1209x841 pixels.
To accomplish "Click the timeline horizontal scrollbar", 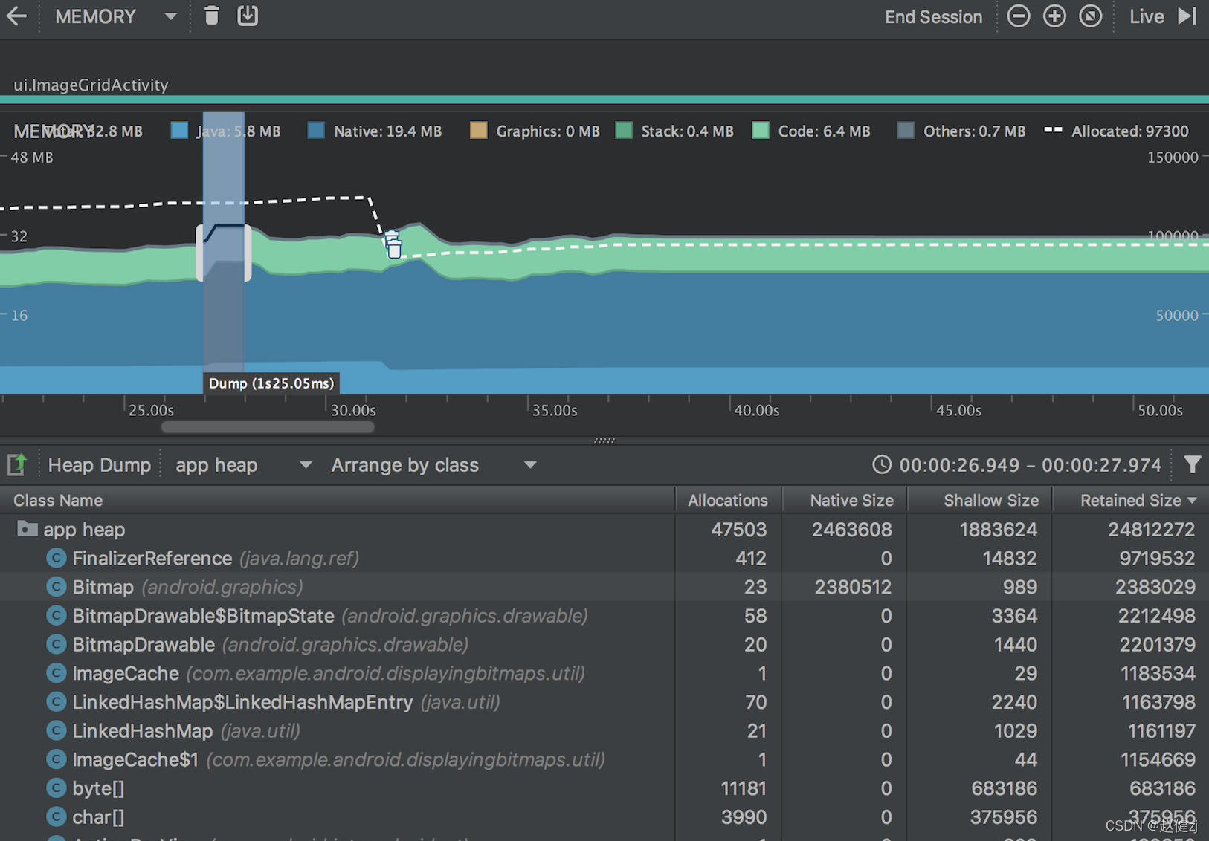I will pyautogui.click(x=268, y=427).
